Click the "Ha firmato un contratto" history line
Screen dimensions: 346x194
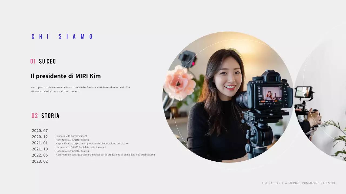pos(105,155)
